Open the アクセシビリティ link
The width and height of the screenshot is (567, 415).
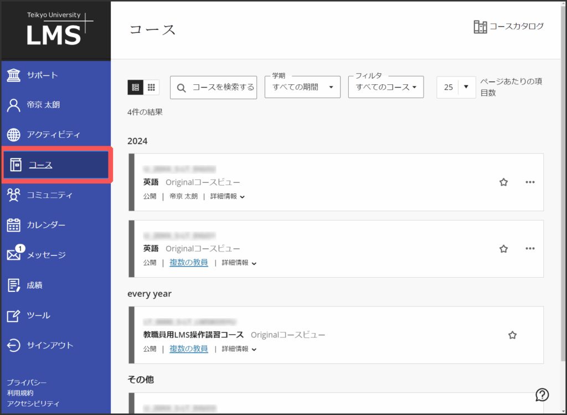(x=33, y=403)
